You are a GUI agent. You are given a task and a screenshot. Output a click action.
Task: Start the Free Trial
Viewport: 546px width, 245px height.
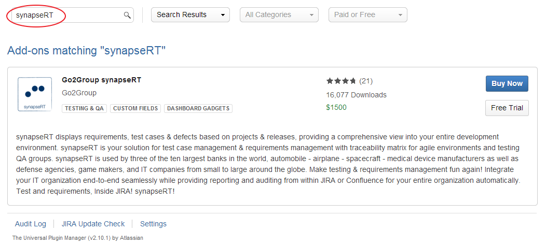pyautogui.click(x=507, y=108)
